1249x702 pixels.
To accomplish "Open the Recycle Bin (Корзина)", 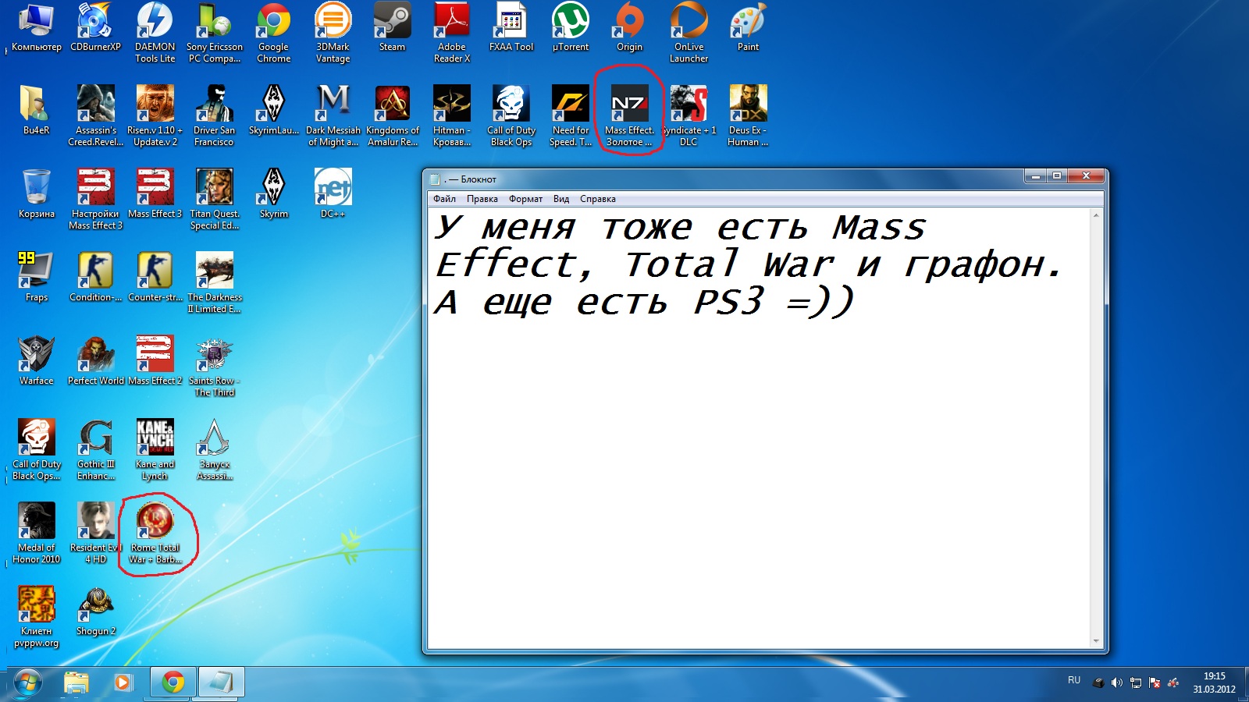I will [36, 193].
